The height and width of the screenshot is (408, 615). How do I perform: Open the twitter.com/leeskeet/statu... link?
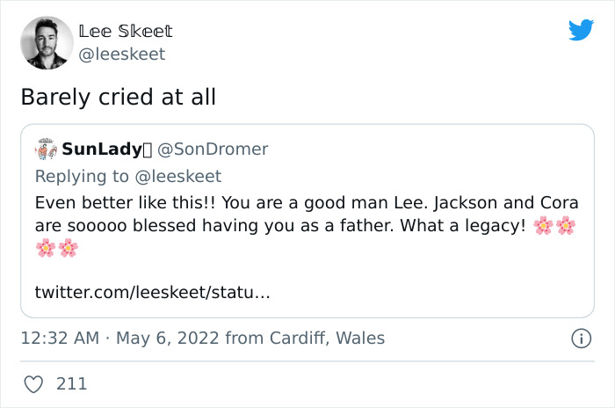click(x=153, y=292)
